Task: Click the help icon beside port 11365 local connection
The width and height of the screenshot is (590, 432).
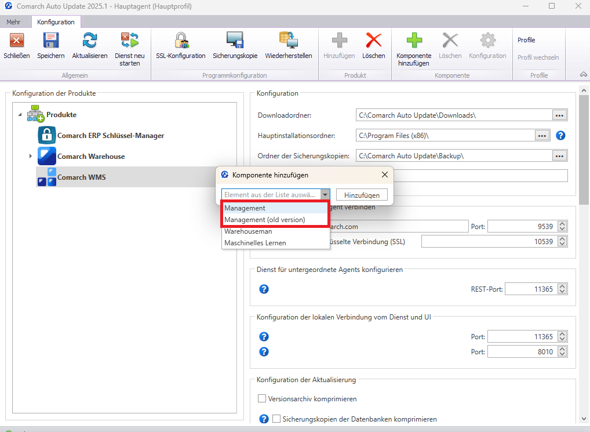Action: coord(264,336)
